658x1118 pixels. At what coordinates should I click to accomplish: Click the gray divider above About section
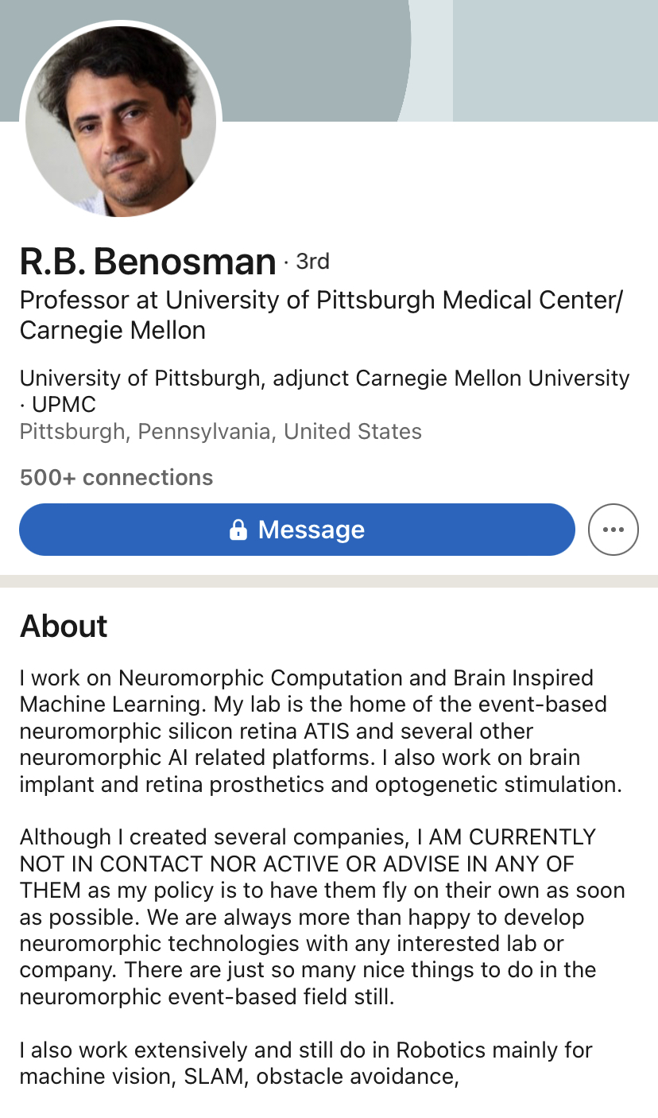pos(329,581)
